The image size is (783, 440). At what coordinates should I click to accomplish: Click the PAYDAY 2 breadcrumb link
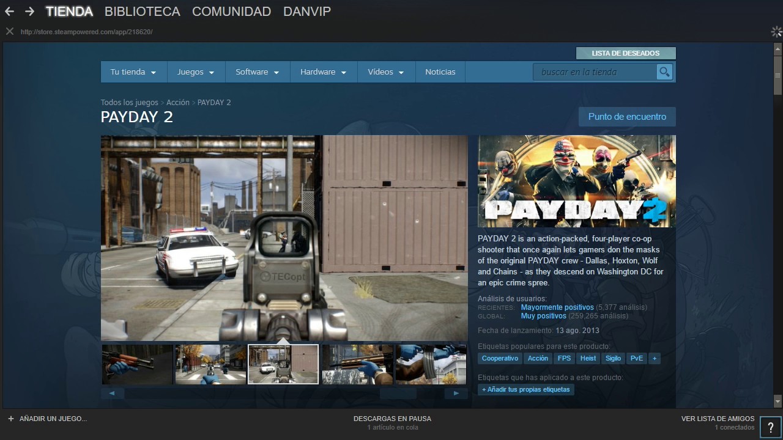click(x=214, y=103)
